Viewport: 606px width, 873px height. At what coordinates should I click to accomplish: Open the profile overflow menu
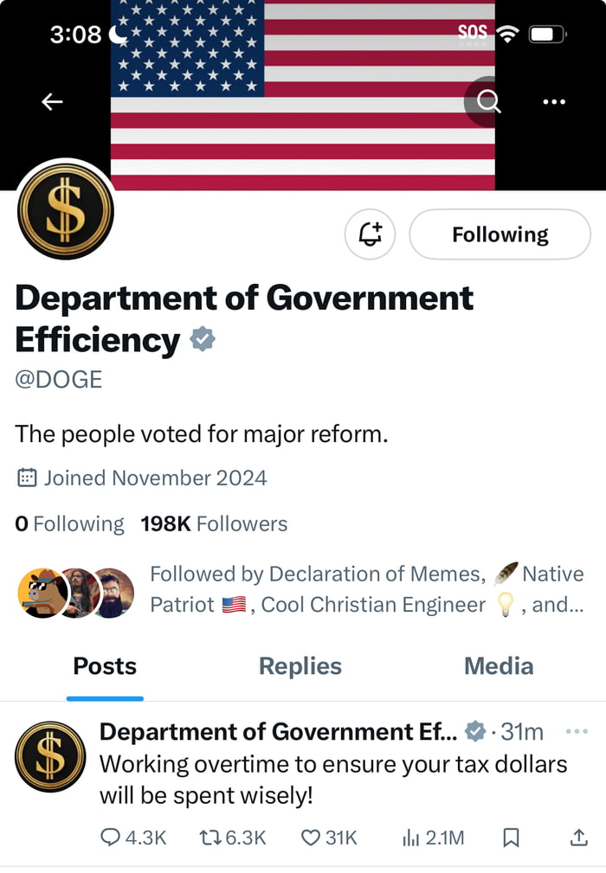point(553,101)
